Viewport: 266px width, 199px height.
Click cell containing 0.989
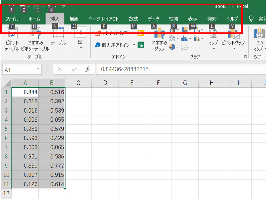click(x=25, y=129)
